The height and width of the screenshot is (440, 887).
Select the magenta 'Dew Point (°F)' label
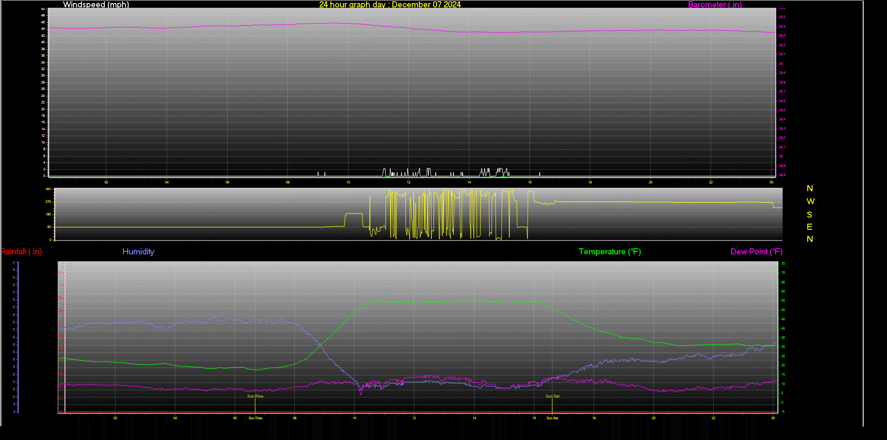(x=756, y=252)
